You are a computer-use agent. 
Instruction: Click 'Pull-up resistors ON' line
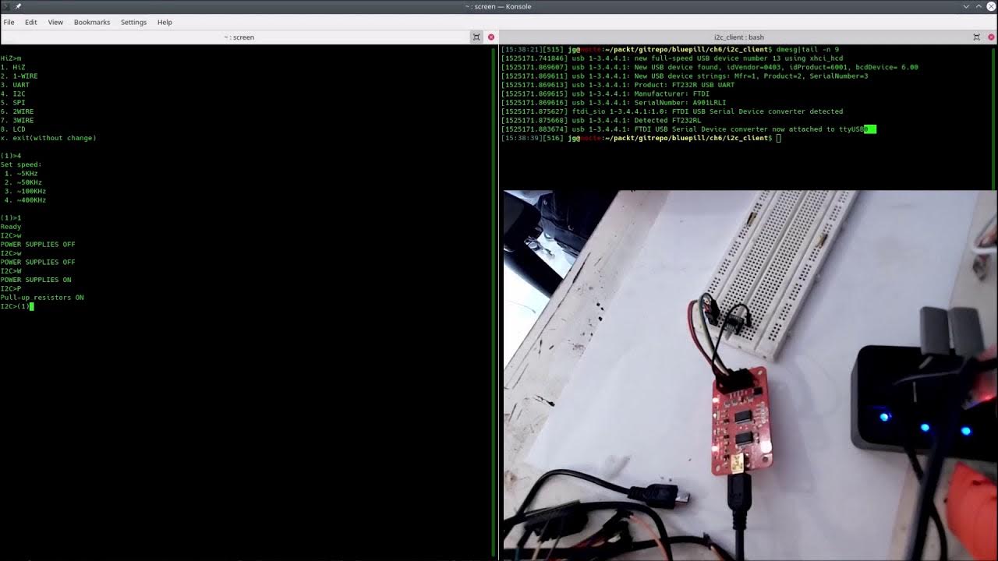pyautogui.click(x=42, y=298)
